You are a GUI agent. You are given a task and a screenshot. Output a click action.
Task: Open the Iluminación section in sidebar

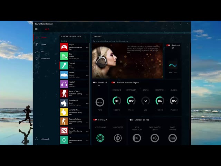pos(46,58)
